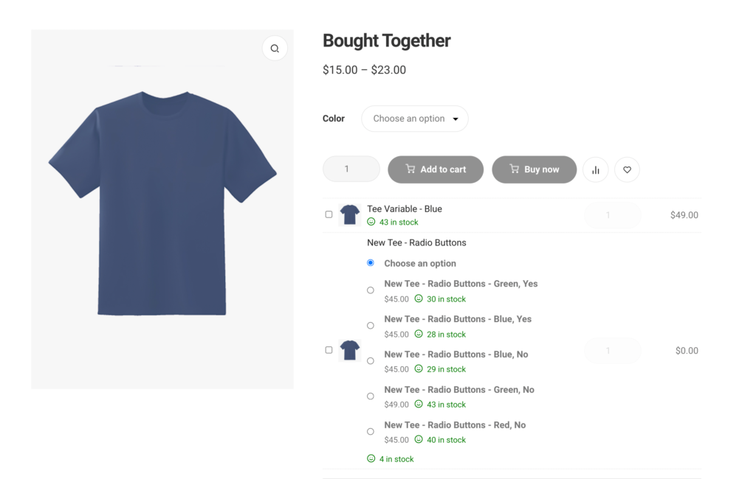Click the magnifier zoom icon on product image

[275, 49]
